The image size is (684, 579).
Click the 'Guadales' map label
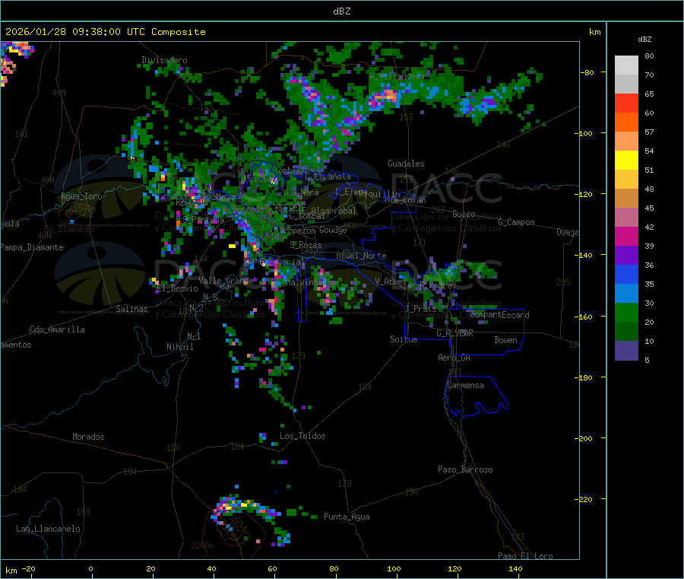tap(406, 164)
